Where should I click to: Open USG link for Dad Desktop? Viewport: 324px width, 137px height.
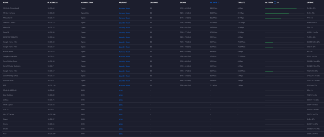pyautogui.click(x=121, y=95)
